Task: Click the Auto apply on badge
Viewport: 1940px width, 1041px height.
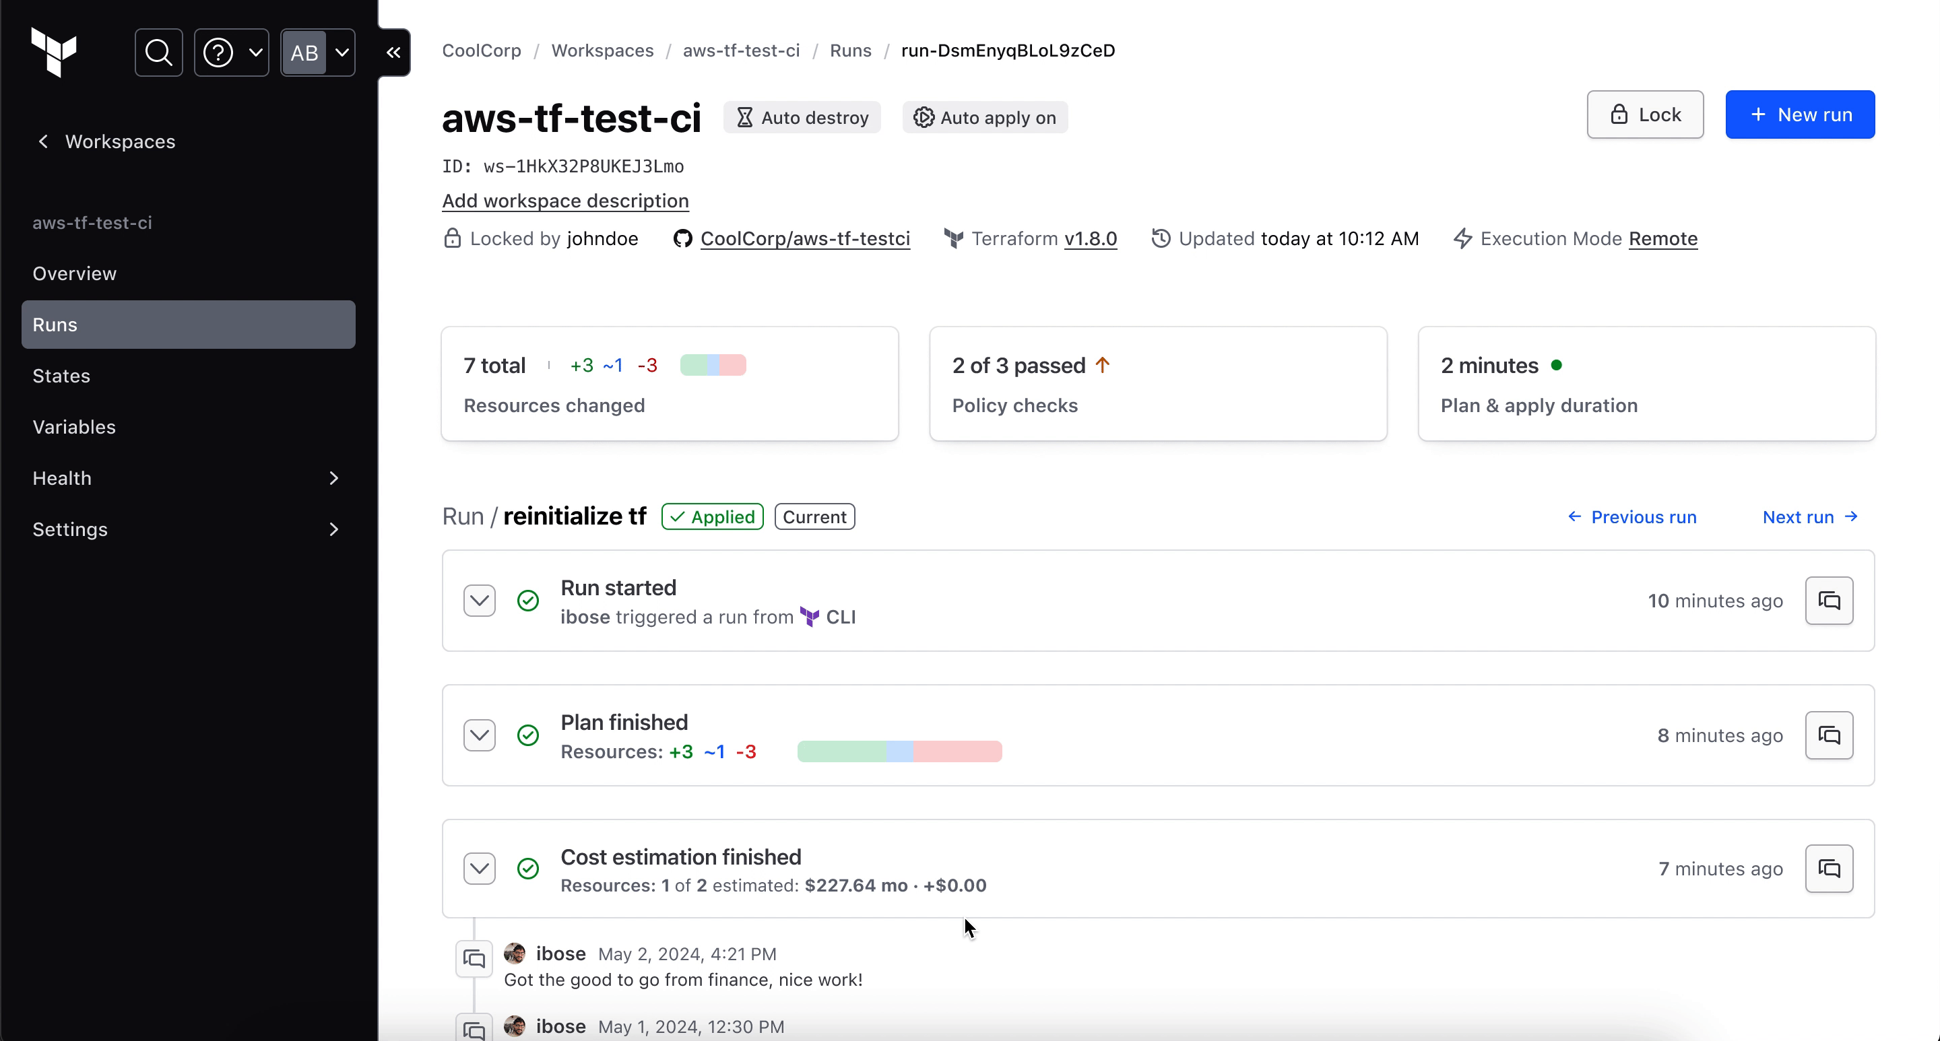Action: click(x=984, y=117)
